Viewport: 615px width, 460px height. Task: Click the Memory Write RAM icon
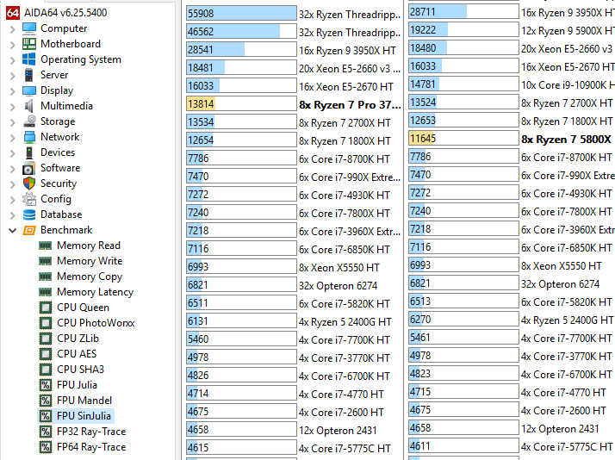(46, 261)
